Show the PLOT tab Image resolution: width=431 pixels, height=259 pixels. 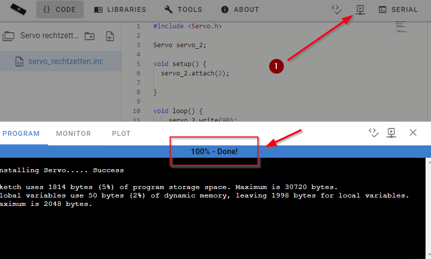(x=121, y=133)
